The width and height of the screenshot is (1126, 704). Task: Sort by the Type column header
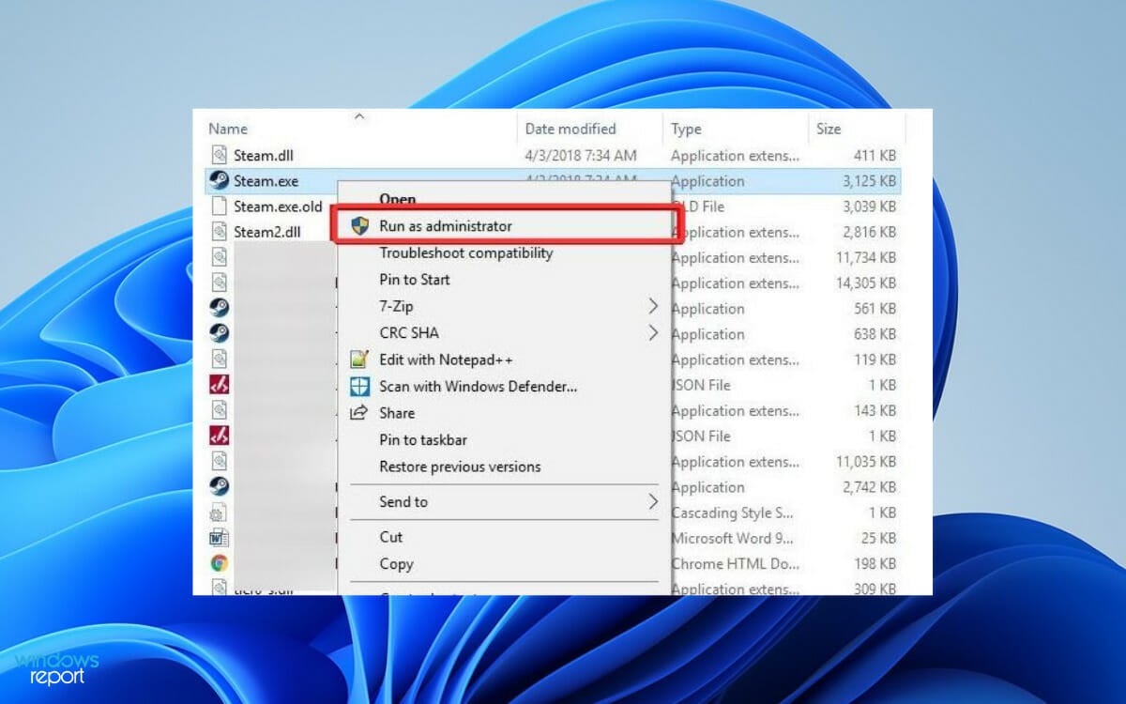[686, 129]
